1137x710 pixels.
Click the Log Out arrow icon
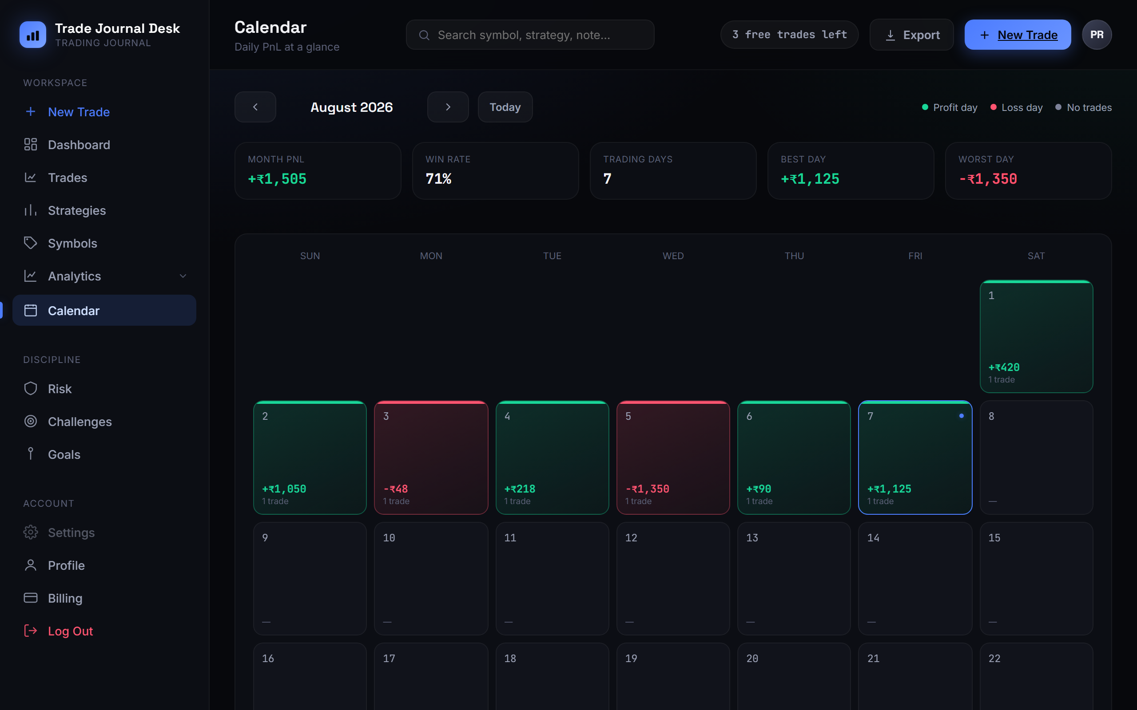31,631
